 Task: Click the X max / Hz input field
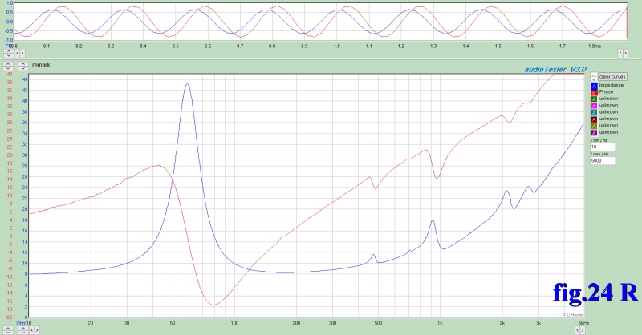[x=602, y=161]
